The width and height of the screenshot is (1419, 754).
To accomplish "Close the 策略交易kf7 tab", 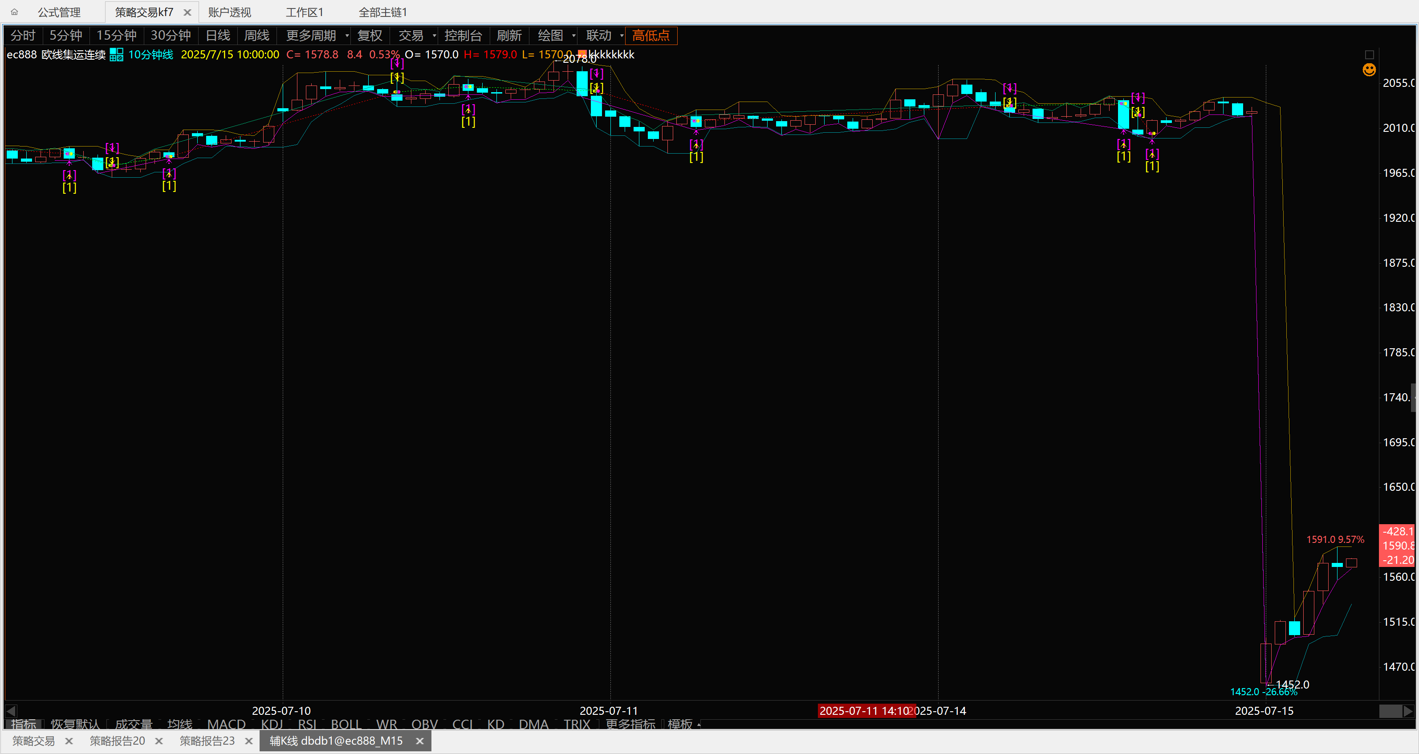I will [187, 12].
